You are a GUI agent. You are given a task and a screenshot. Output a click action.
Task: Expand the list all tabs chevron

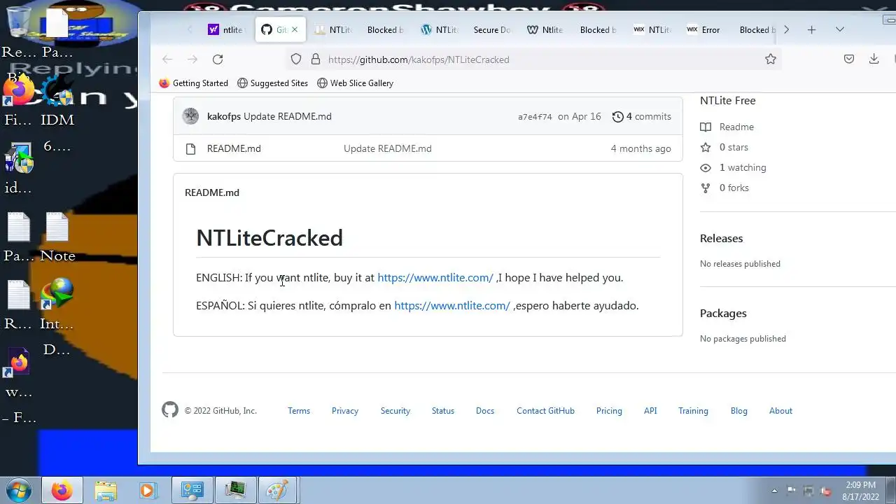(840, 29)
